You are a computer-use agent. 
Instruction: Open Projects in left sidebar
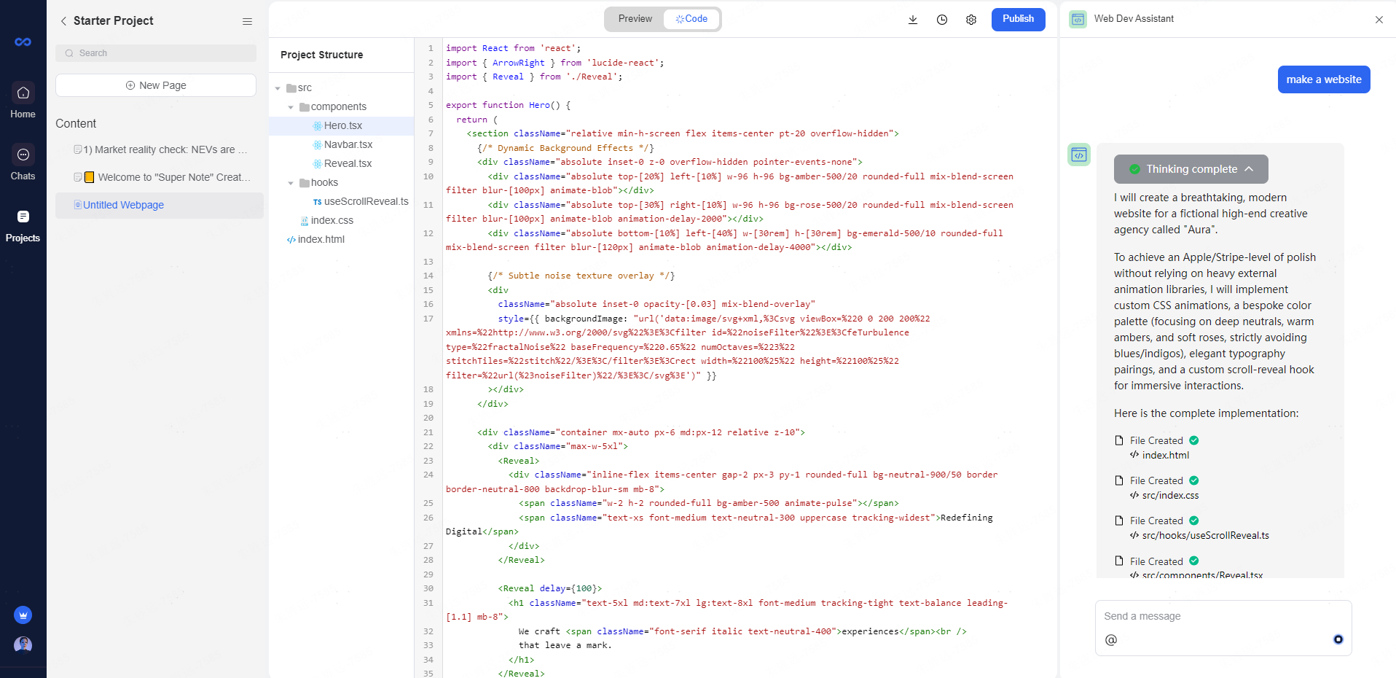23,225
